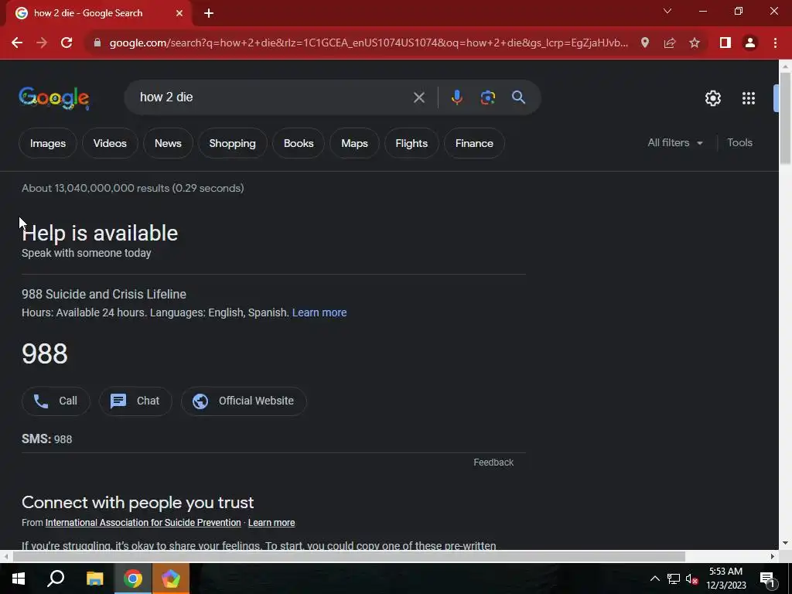The width and height of the screenshot is (792, 594).
Task: Open the Google apps grid
Action: point(749,98)
